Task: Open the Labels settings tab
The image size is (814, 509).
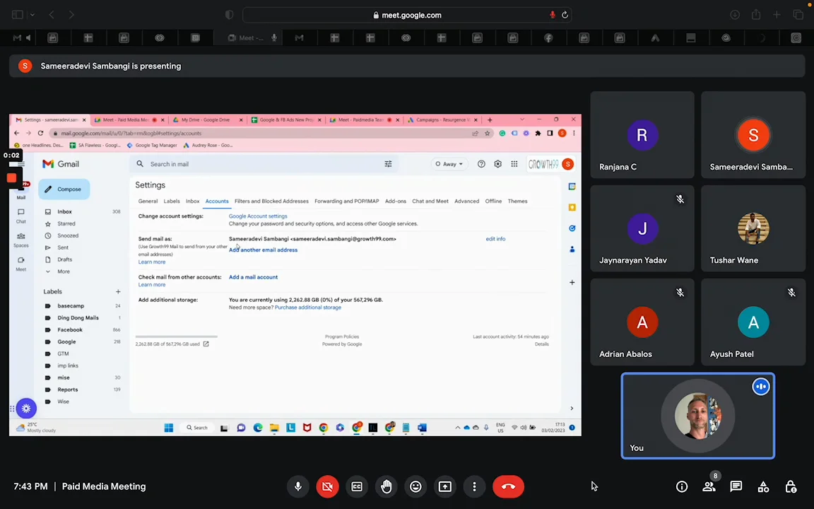Action: [x=172, y=201]
